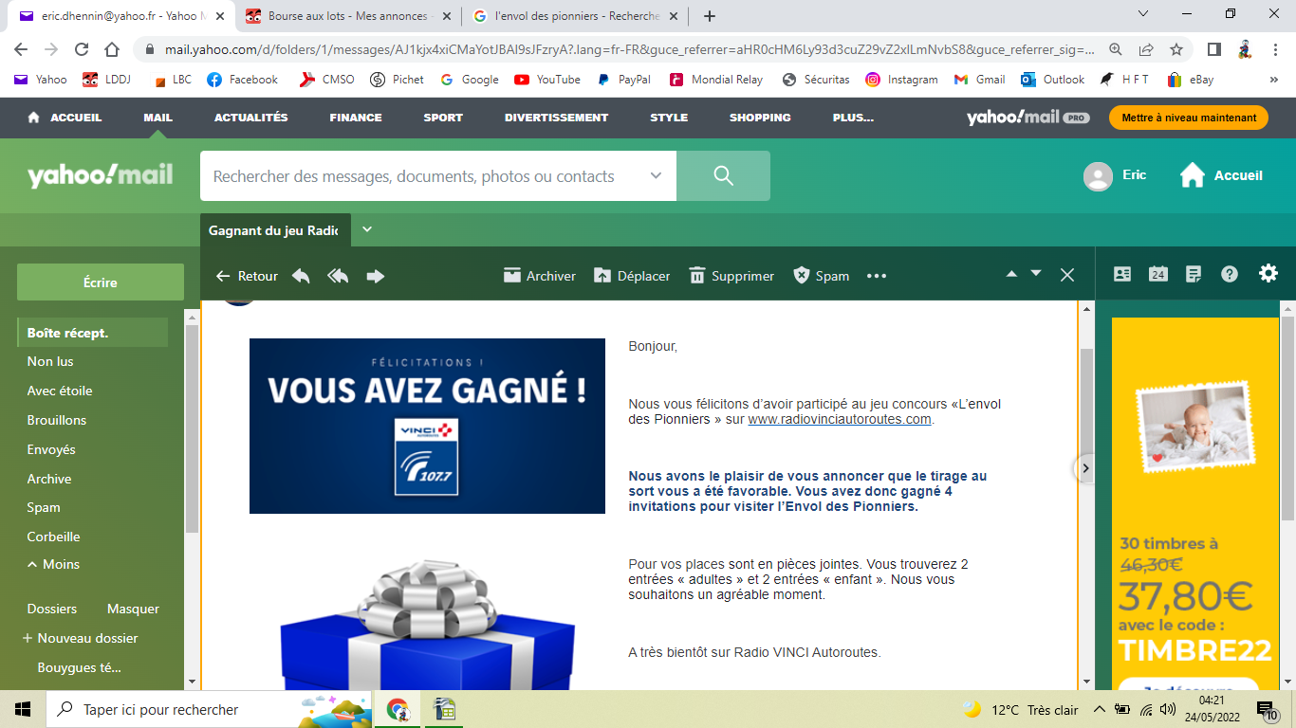
Task: Collapse folder list with Moins
Action: click(x=53, y=564)
